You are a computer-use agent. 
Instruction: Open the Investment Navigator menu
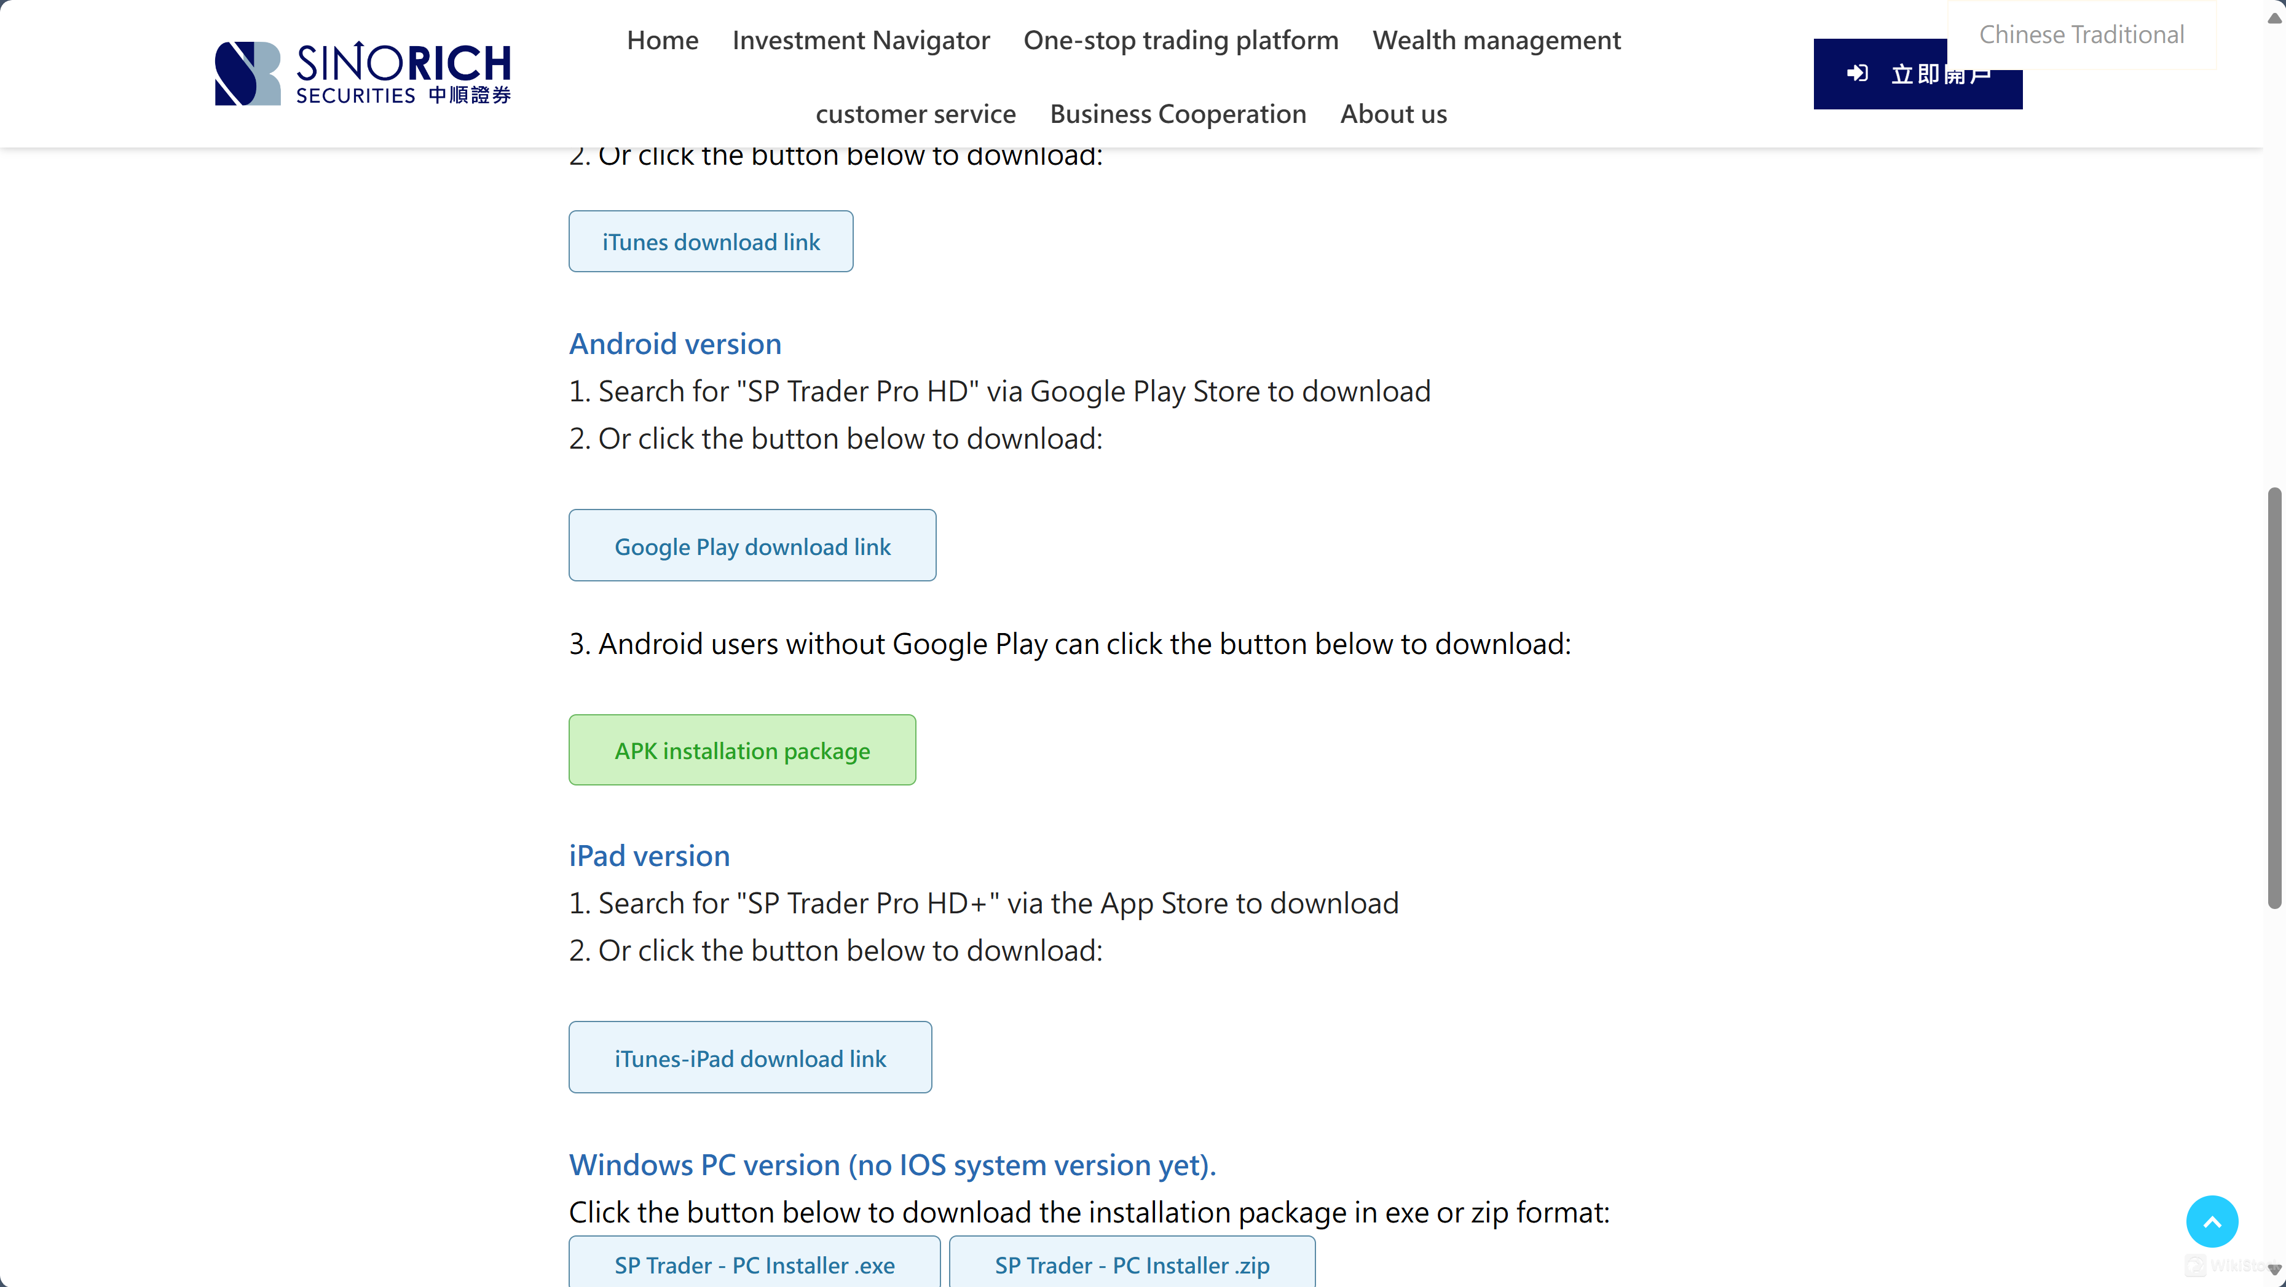tap(860, 40)
